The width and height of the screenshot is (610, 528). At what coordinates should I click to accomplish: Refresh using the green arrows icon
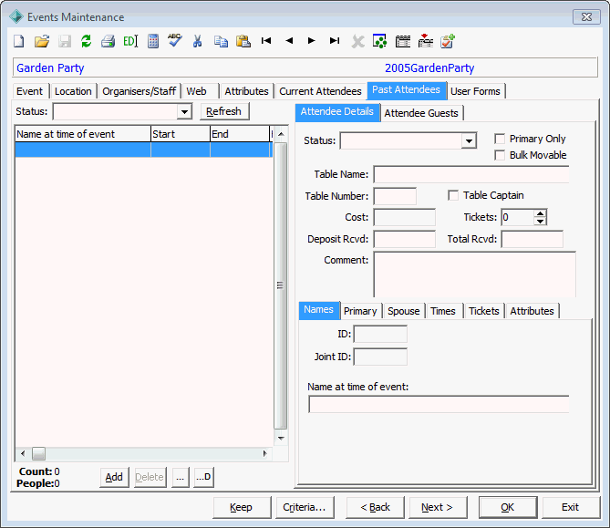[x=87, y=41]
